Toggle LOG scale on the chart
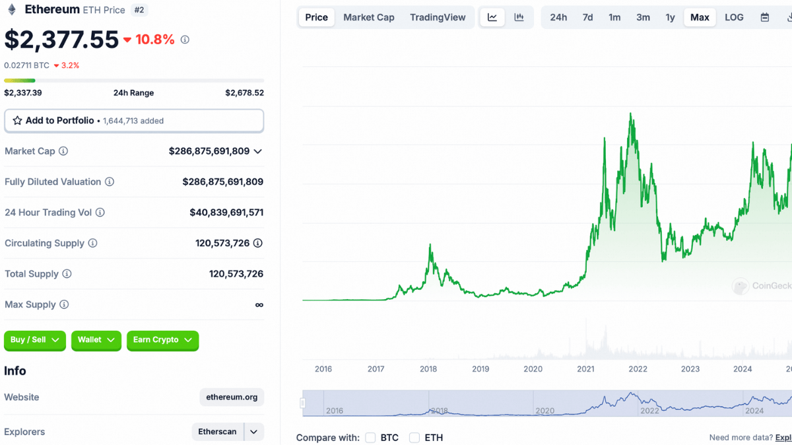 point(734,17)
